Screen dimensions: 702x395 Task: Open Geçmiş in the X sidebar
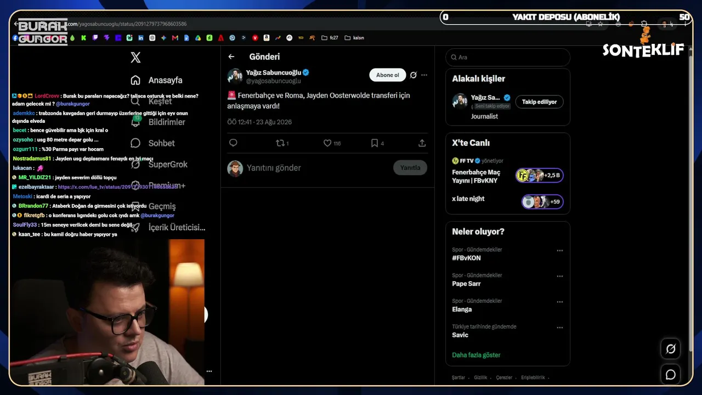[153, 206]
